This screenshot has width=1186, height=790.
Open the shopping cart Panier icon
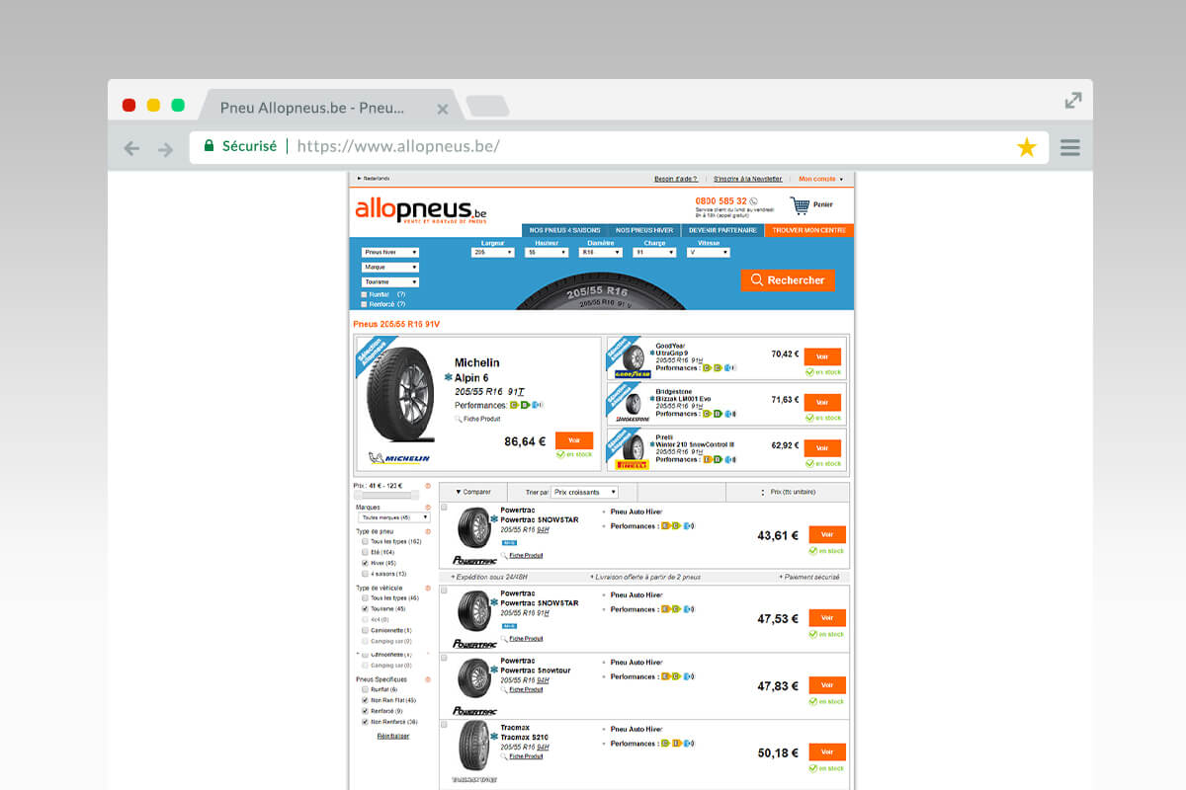[800, 205]
